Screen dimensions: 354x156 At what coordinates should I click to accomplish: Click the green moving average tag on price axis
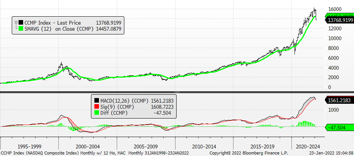tap(339, 16)
